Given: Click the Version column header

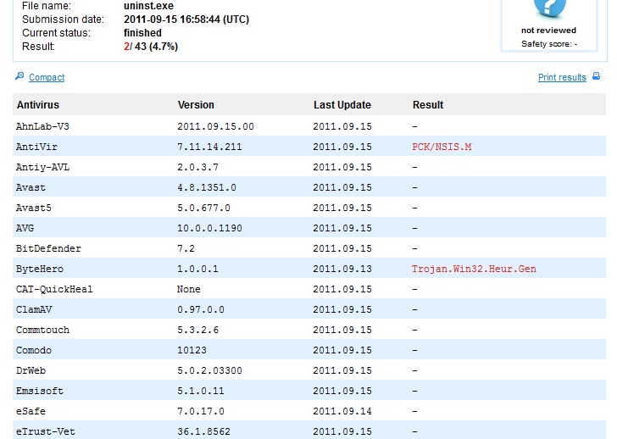Looking at the screenshot, I should [x=196, y=105].
